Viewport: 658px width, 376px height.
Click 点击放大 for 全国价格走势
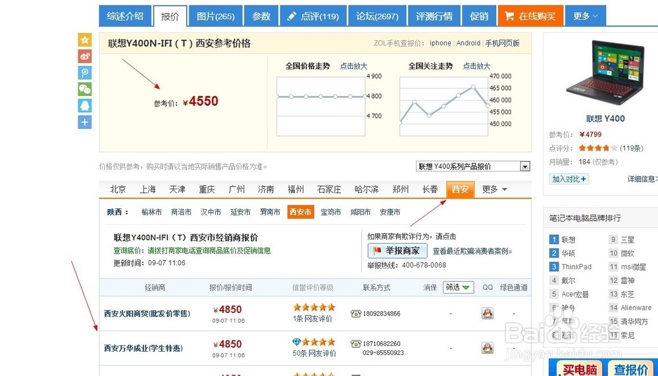tap(353, 66)
